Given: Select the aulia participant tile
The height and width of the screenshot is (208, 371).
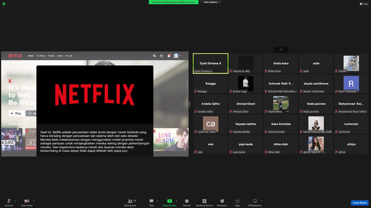Looking at the screenshot, I should point(316,64).
